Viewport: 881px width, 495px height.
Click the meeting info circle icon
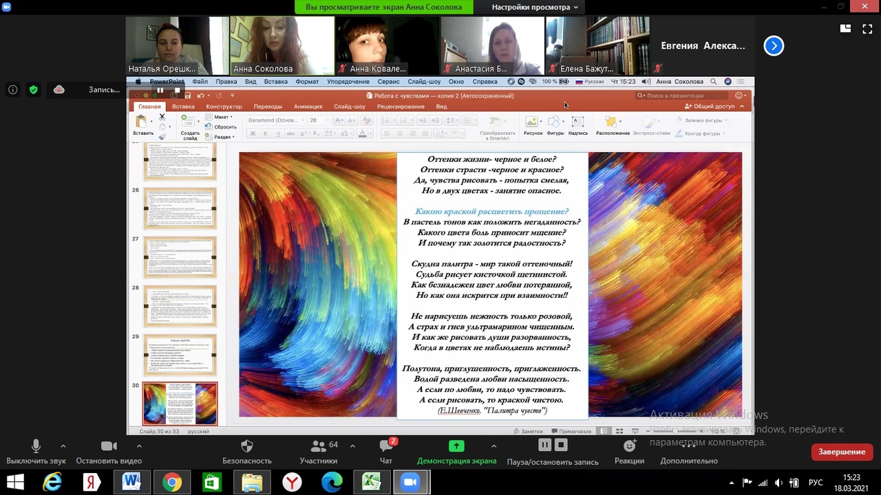click(12, 89)
